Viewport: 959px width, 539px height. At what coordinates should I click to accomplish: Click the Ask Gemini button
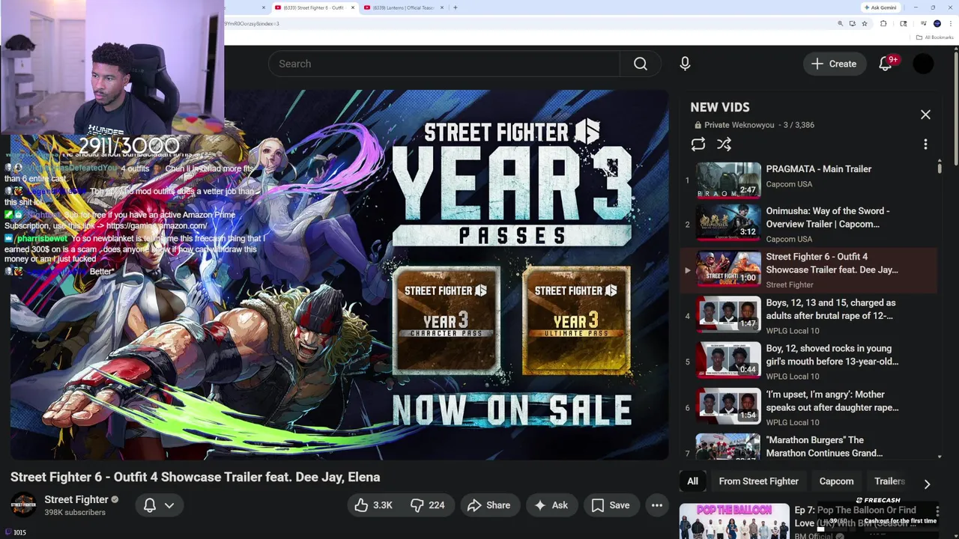[881, 7]
